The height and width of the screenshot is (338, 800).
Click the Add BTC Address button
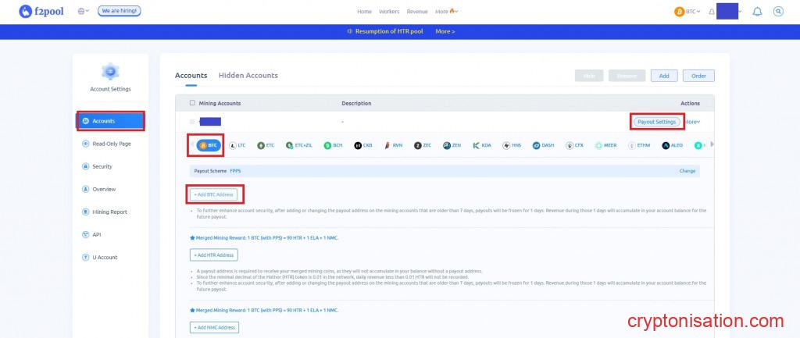pos(213,194)
